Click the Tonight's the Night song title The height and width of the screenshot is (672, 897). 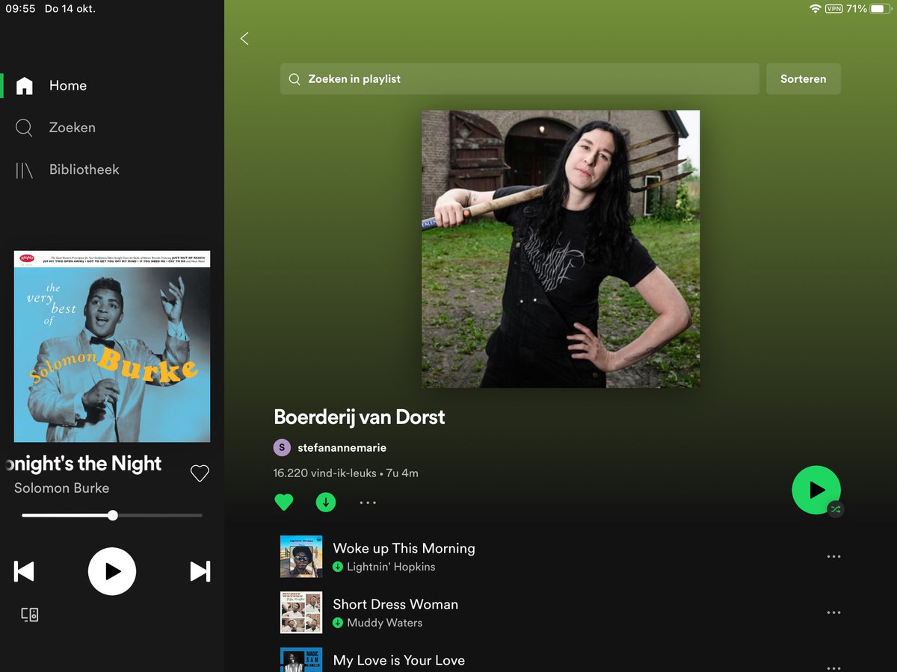coord(82,464)
